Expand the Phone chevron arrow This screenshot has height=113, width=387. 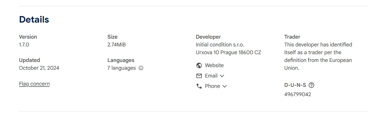[224, 86]
